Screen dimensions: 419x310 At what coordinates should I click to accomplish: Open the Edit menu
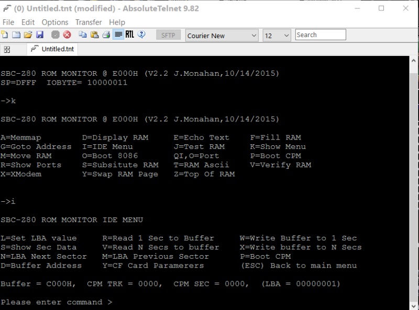28,22
